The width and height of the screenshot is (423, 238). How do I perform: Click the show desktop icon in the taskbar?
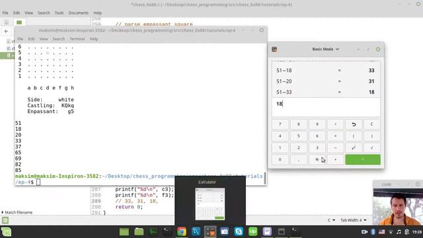click(x=124, y=231)
